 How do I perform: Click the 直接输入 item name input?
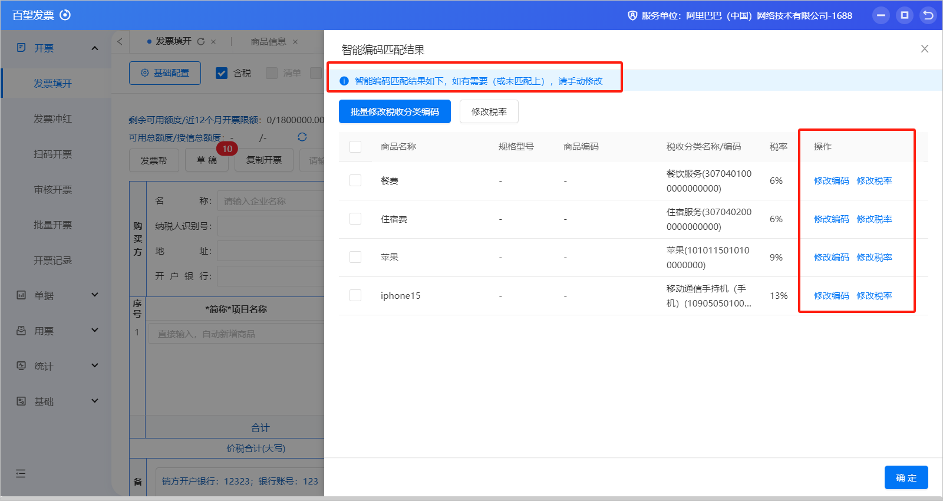(x=236, y=334)
